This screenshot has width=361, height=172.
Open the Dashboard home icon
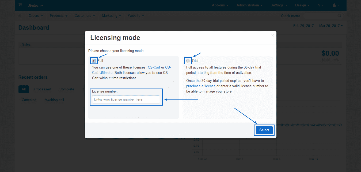tap(20, 15)
